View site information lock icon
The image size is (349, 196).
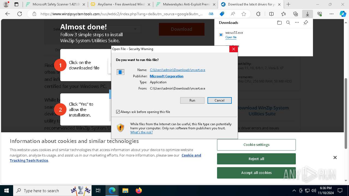(34, 14)
